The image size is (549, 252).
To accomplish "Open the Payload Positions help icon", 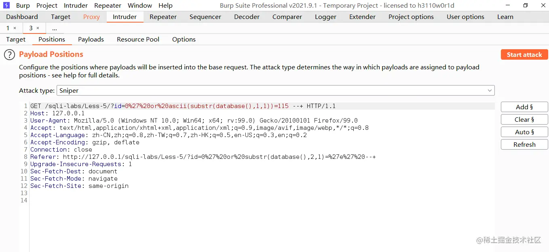I will click(9, 55).
